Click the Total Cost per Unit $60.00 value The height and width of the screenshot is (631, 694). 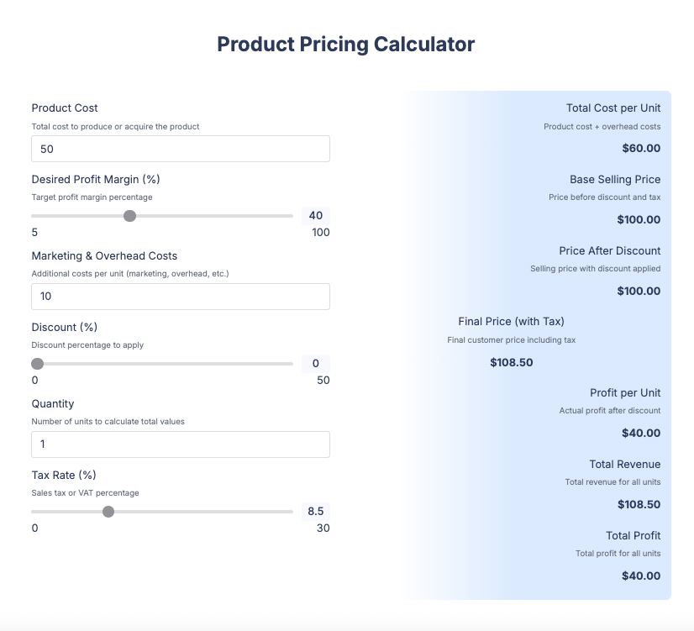pos(641,148)
